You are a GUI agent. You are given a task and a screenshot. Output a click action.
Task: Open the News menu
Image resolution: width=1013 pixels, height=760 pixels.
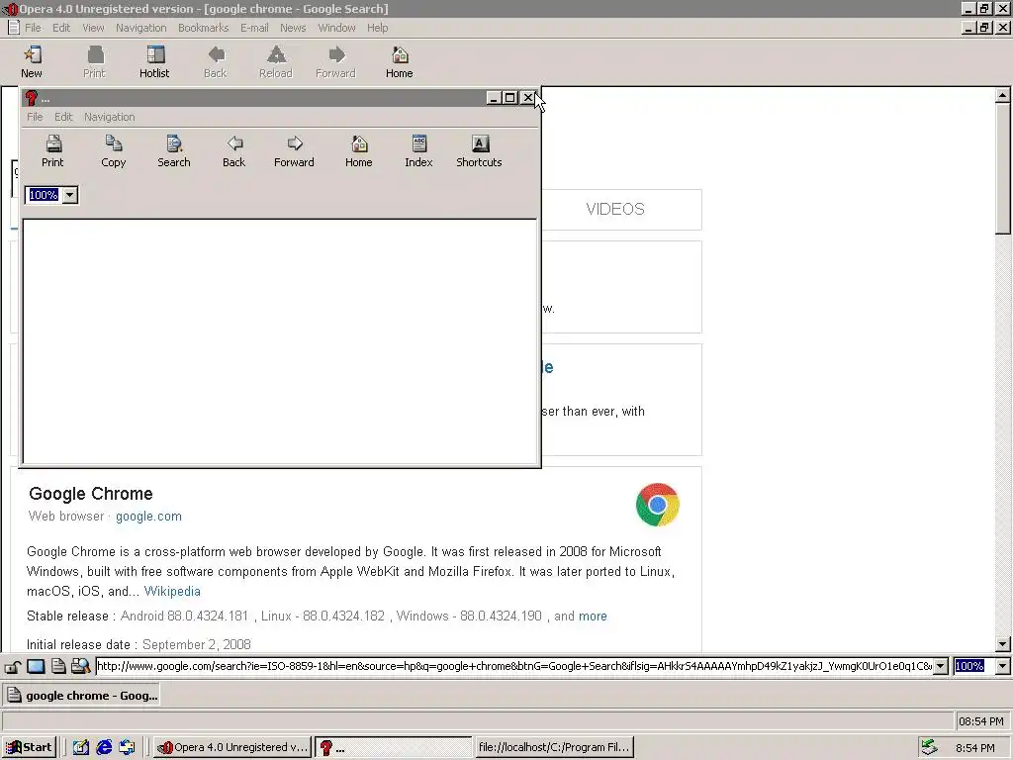[x=293, y=28]
